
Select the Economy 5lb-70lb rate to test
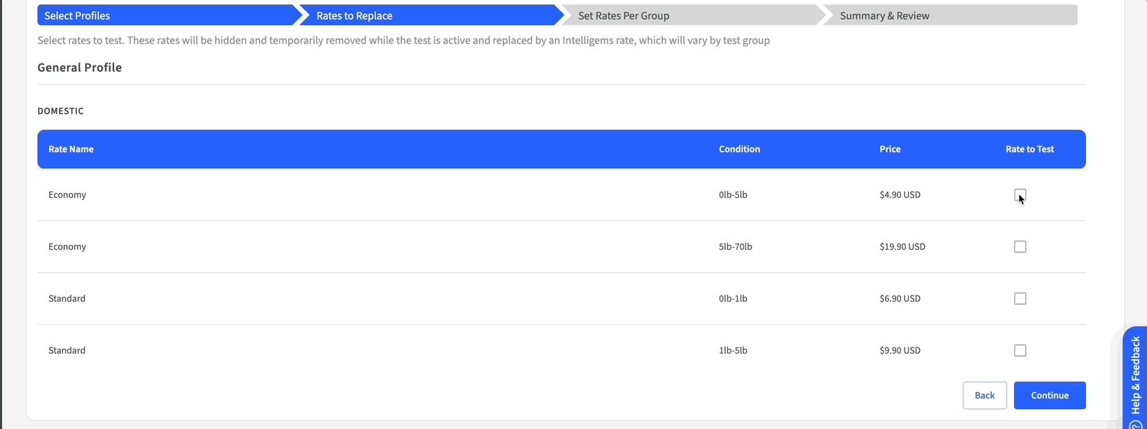click(1020, 247)
